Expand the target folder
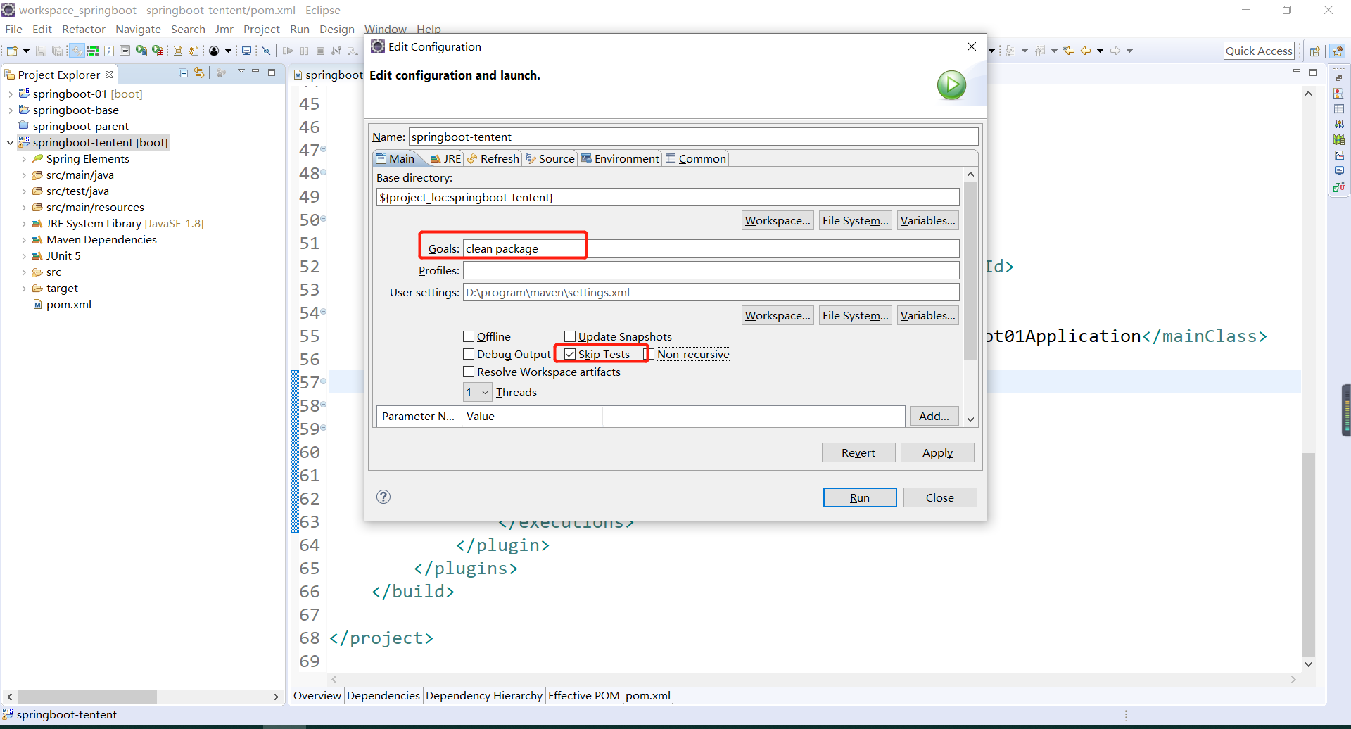Screen dimensions: 1351x729 [24, 289]
